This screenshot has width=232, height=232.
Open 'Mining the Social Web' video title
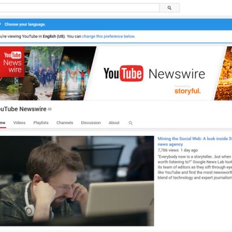pos(195,142)
